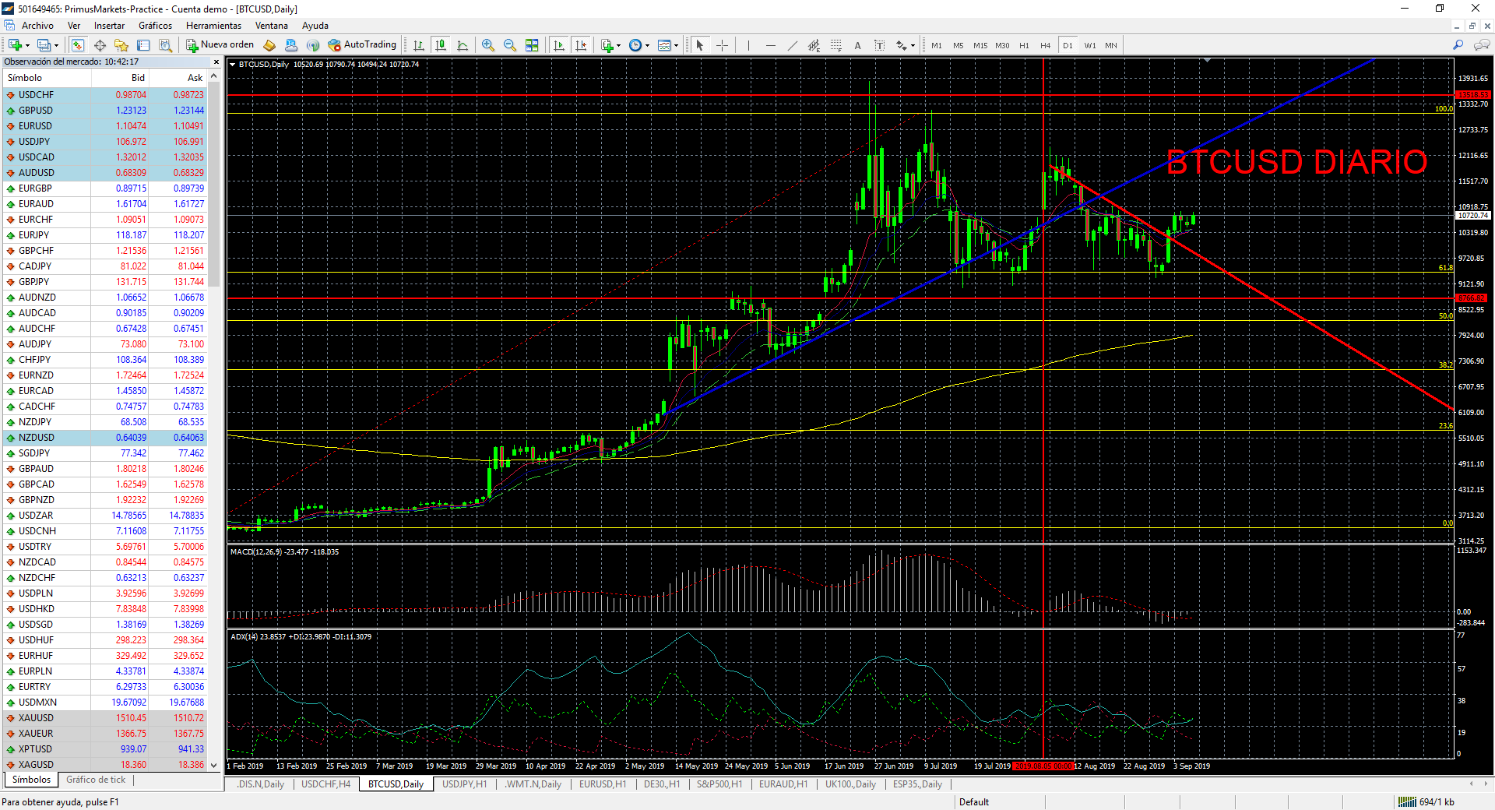Switch chart to candlestick mode
1495x810 pixels.
(x=441, y=45)
